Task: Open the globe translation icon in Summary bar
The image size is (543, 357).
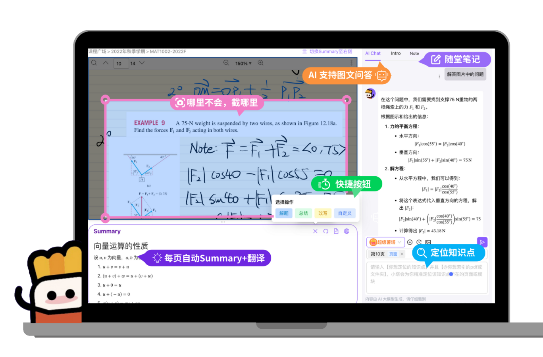Action: pos(347,231)
